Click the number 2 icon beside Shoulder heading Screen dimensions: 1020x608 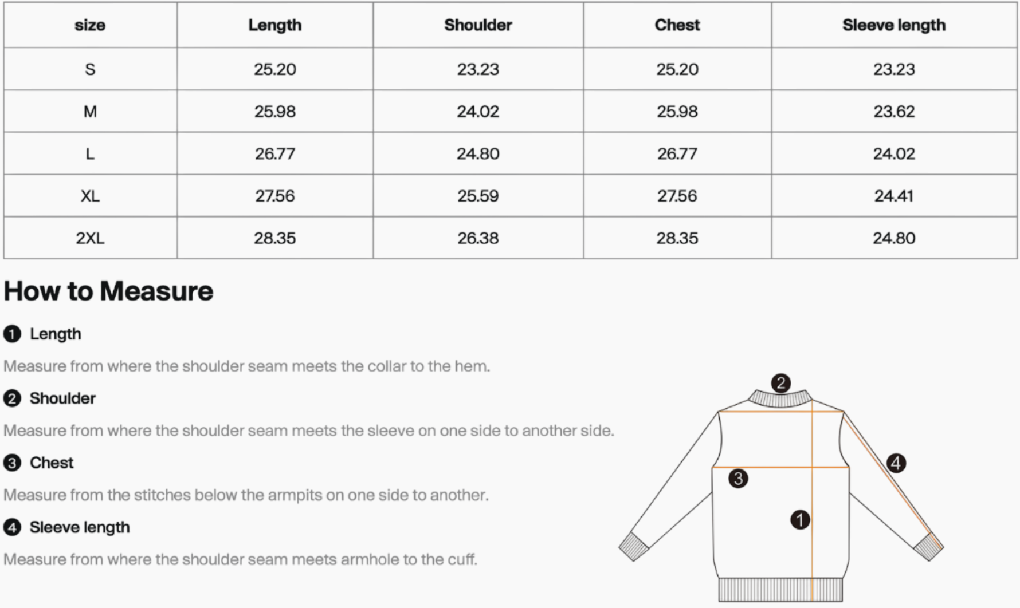click(x=12, y=398)
